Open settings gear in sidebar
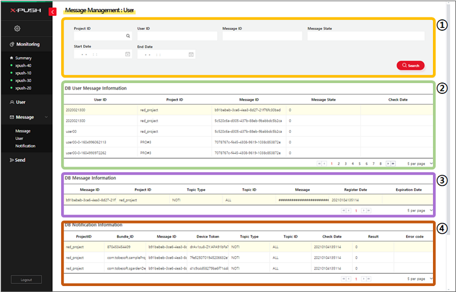 coord(18,28)
